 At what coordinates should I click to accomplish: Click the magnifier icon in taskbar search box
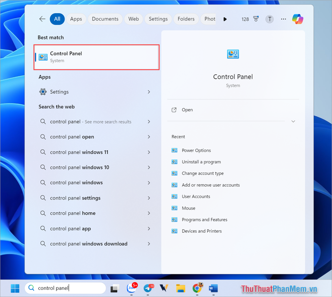pos(31,288)
